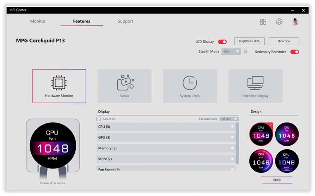Select the bottom-left ring-style design
Image resolution: width=315 pixels, height=196 pixels.
(x=261, y=161)
